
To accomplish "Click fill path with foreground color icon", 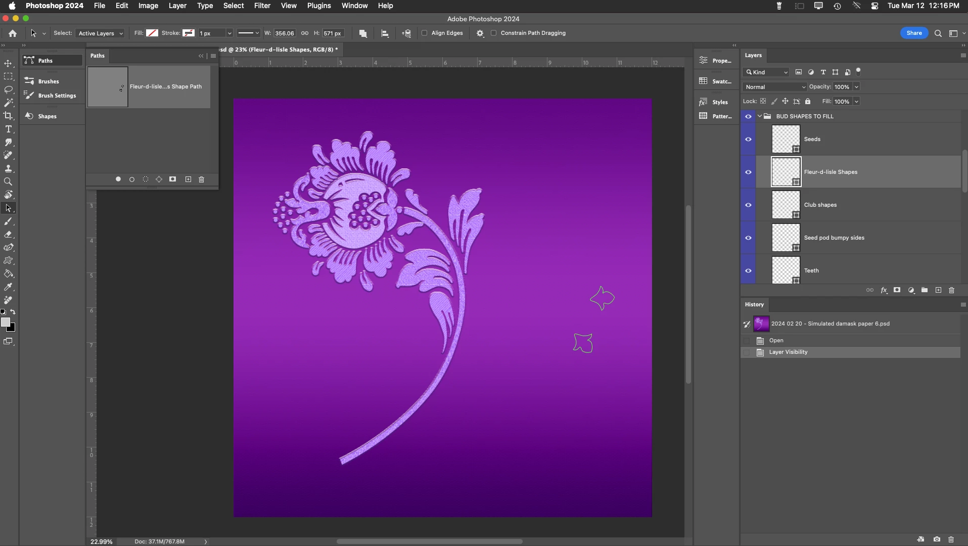I will tap(118, 179).
